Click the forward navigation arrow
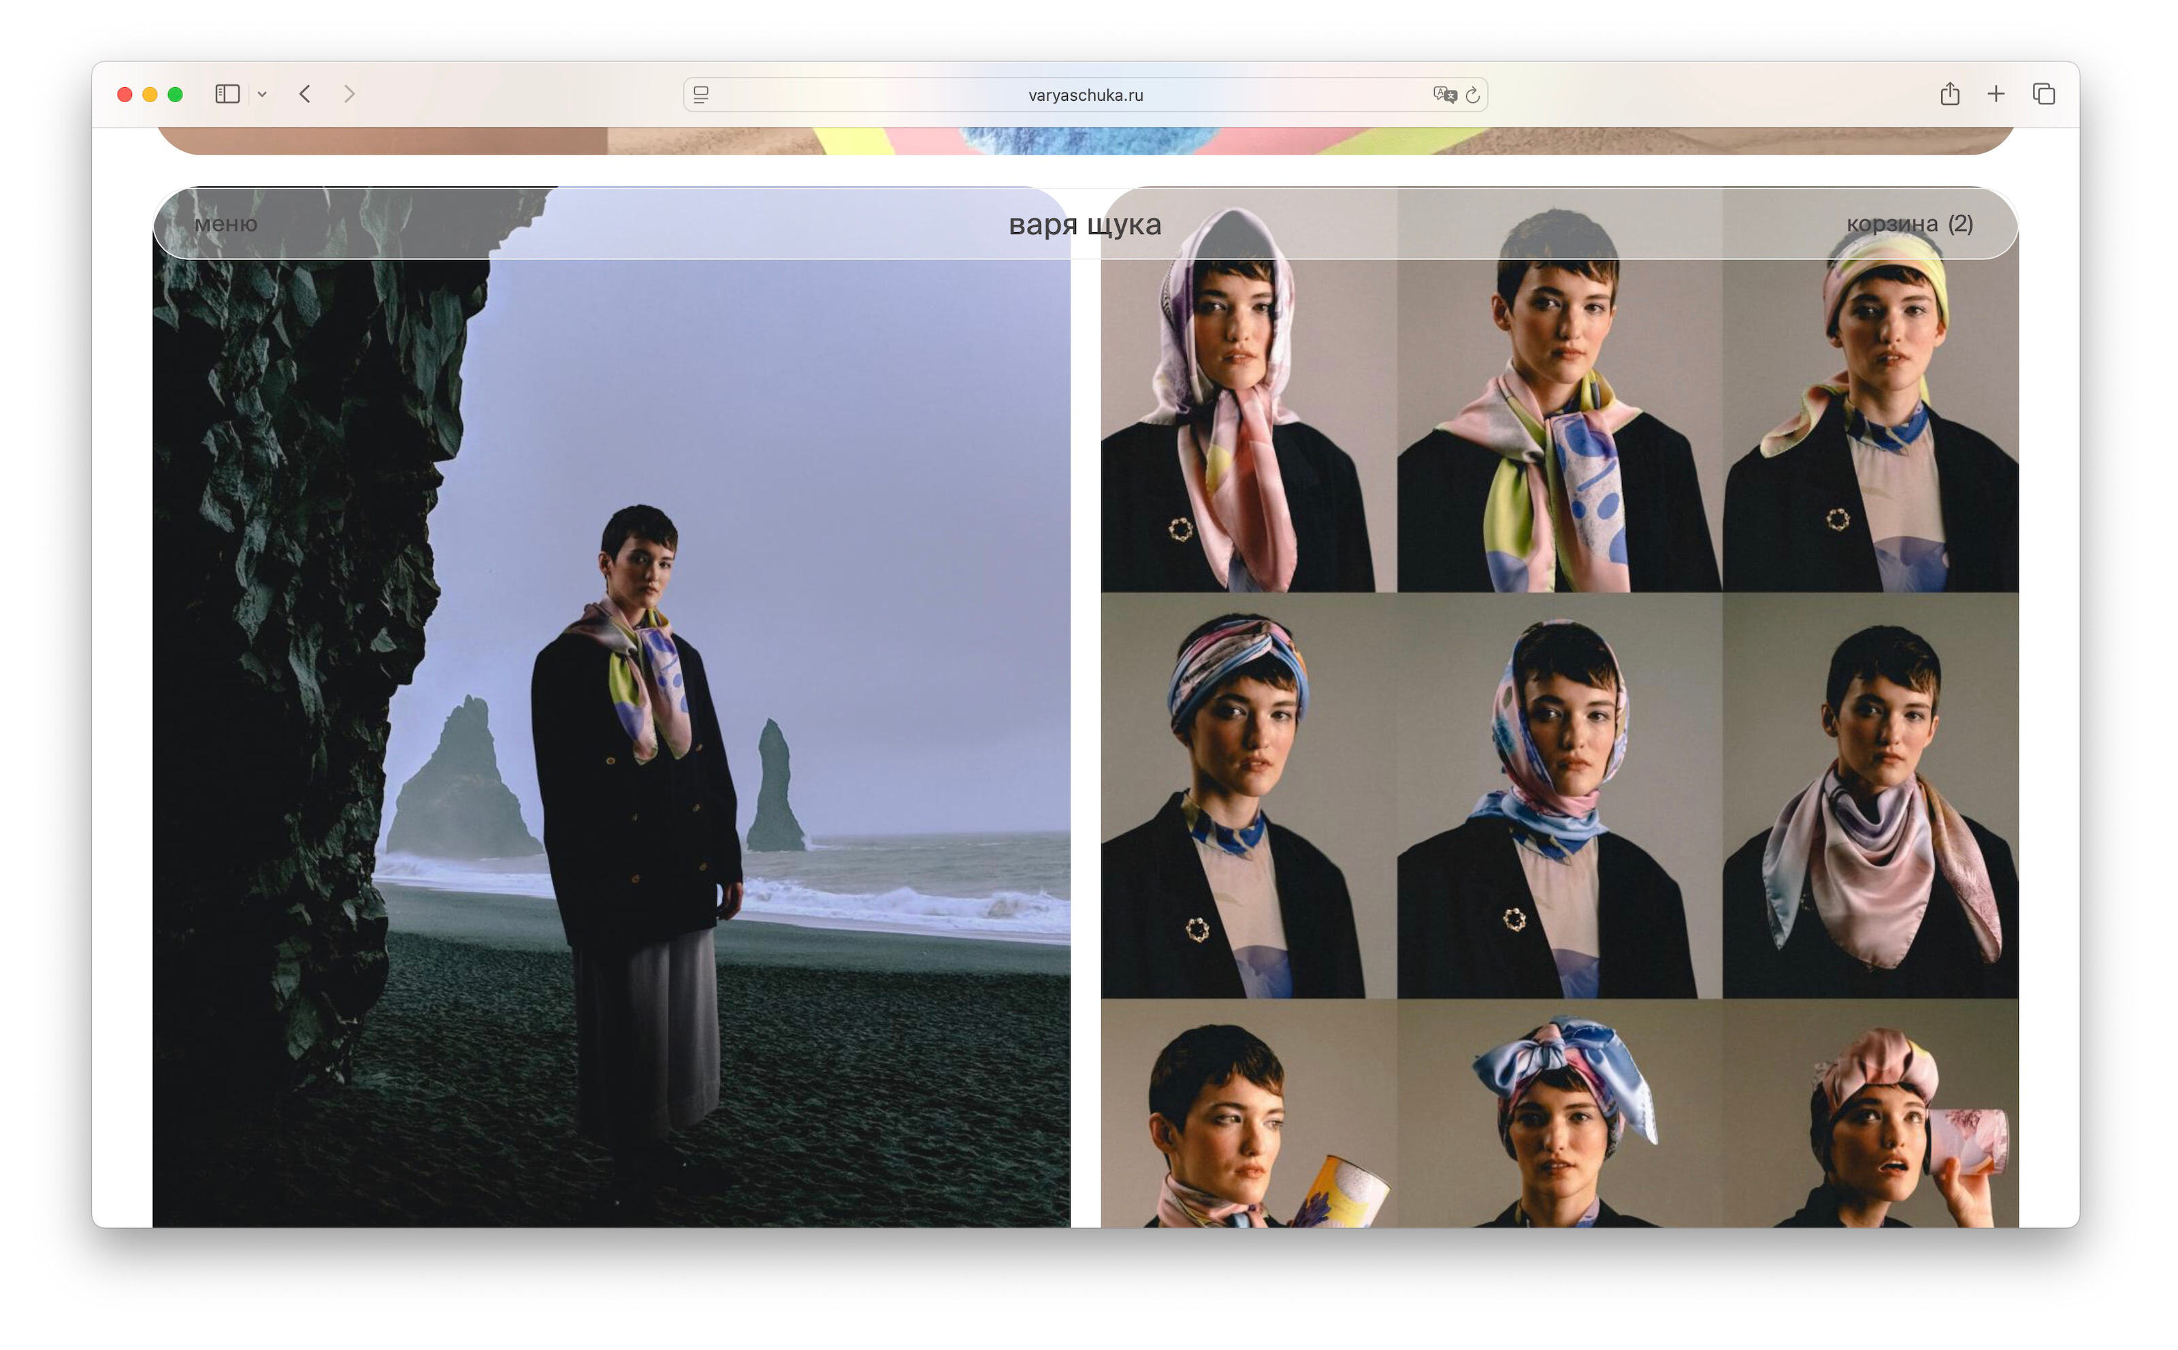Screen dimensions: 2178x1350 (349, 94)
